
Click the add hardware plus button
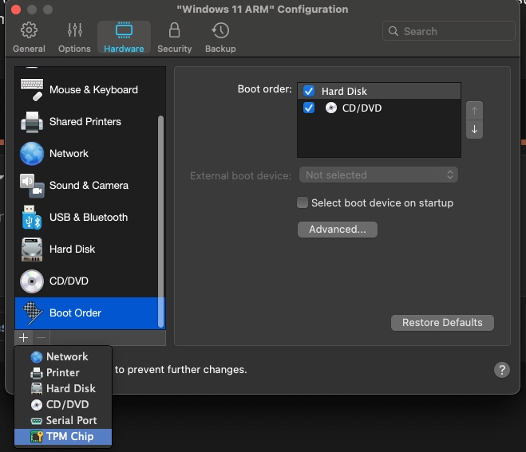pyautogui.click(x=23, y=338)
